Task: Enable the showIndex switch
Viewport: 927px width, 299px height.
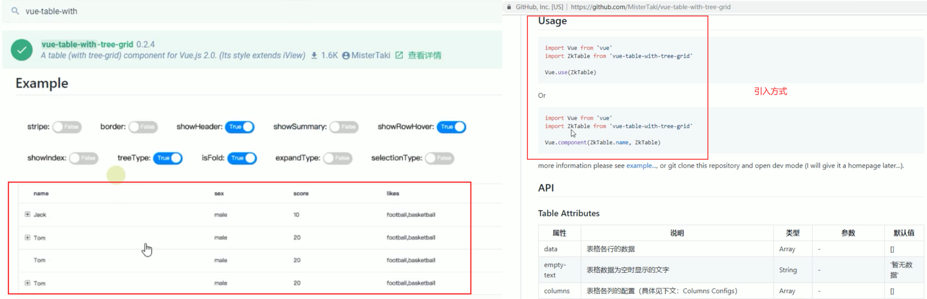Action: point(83,158)
